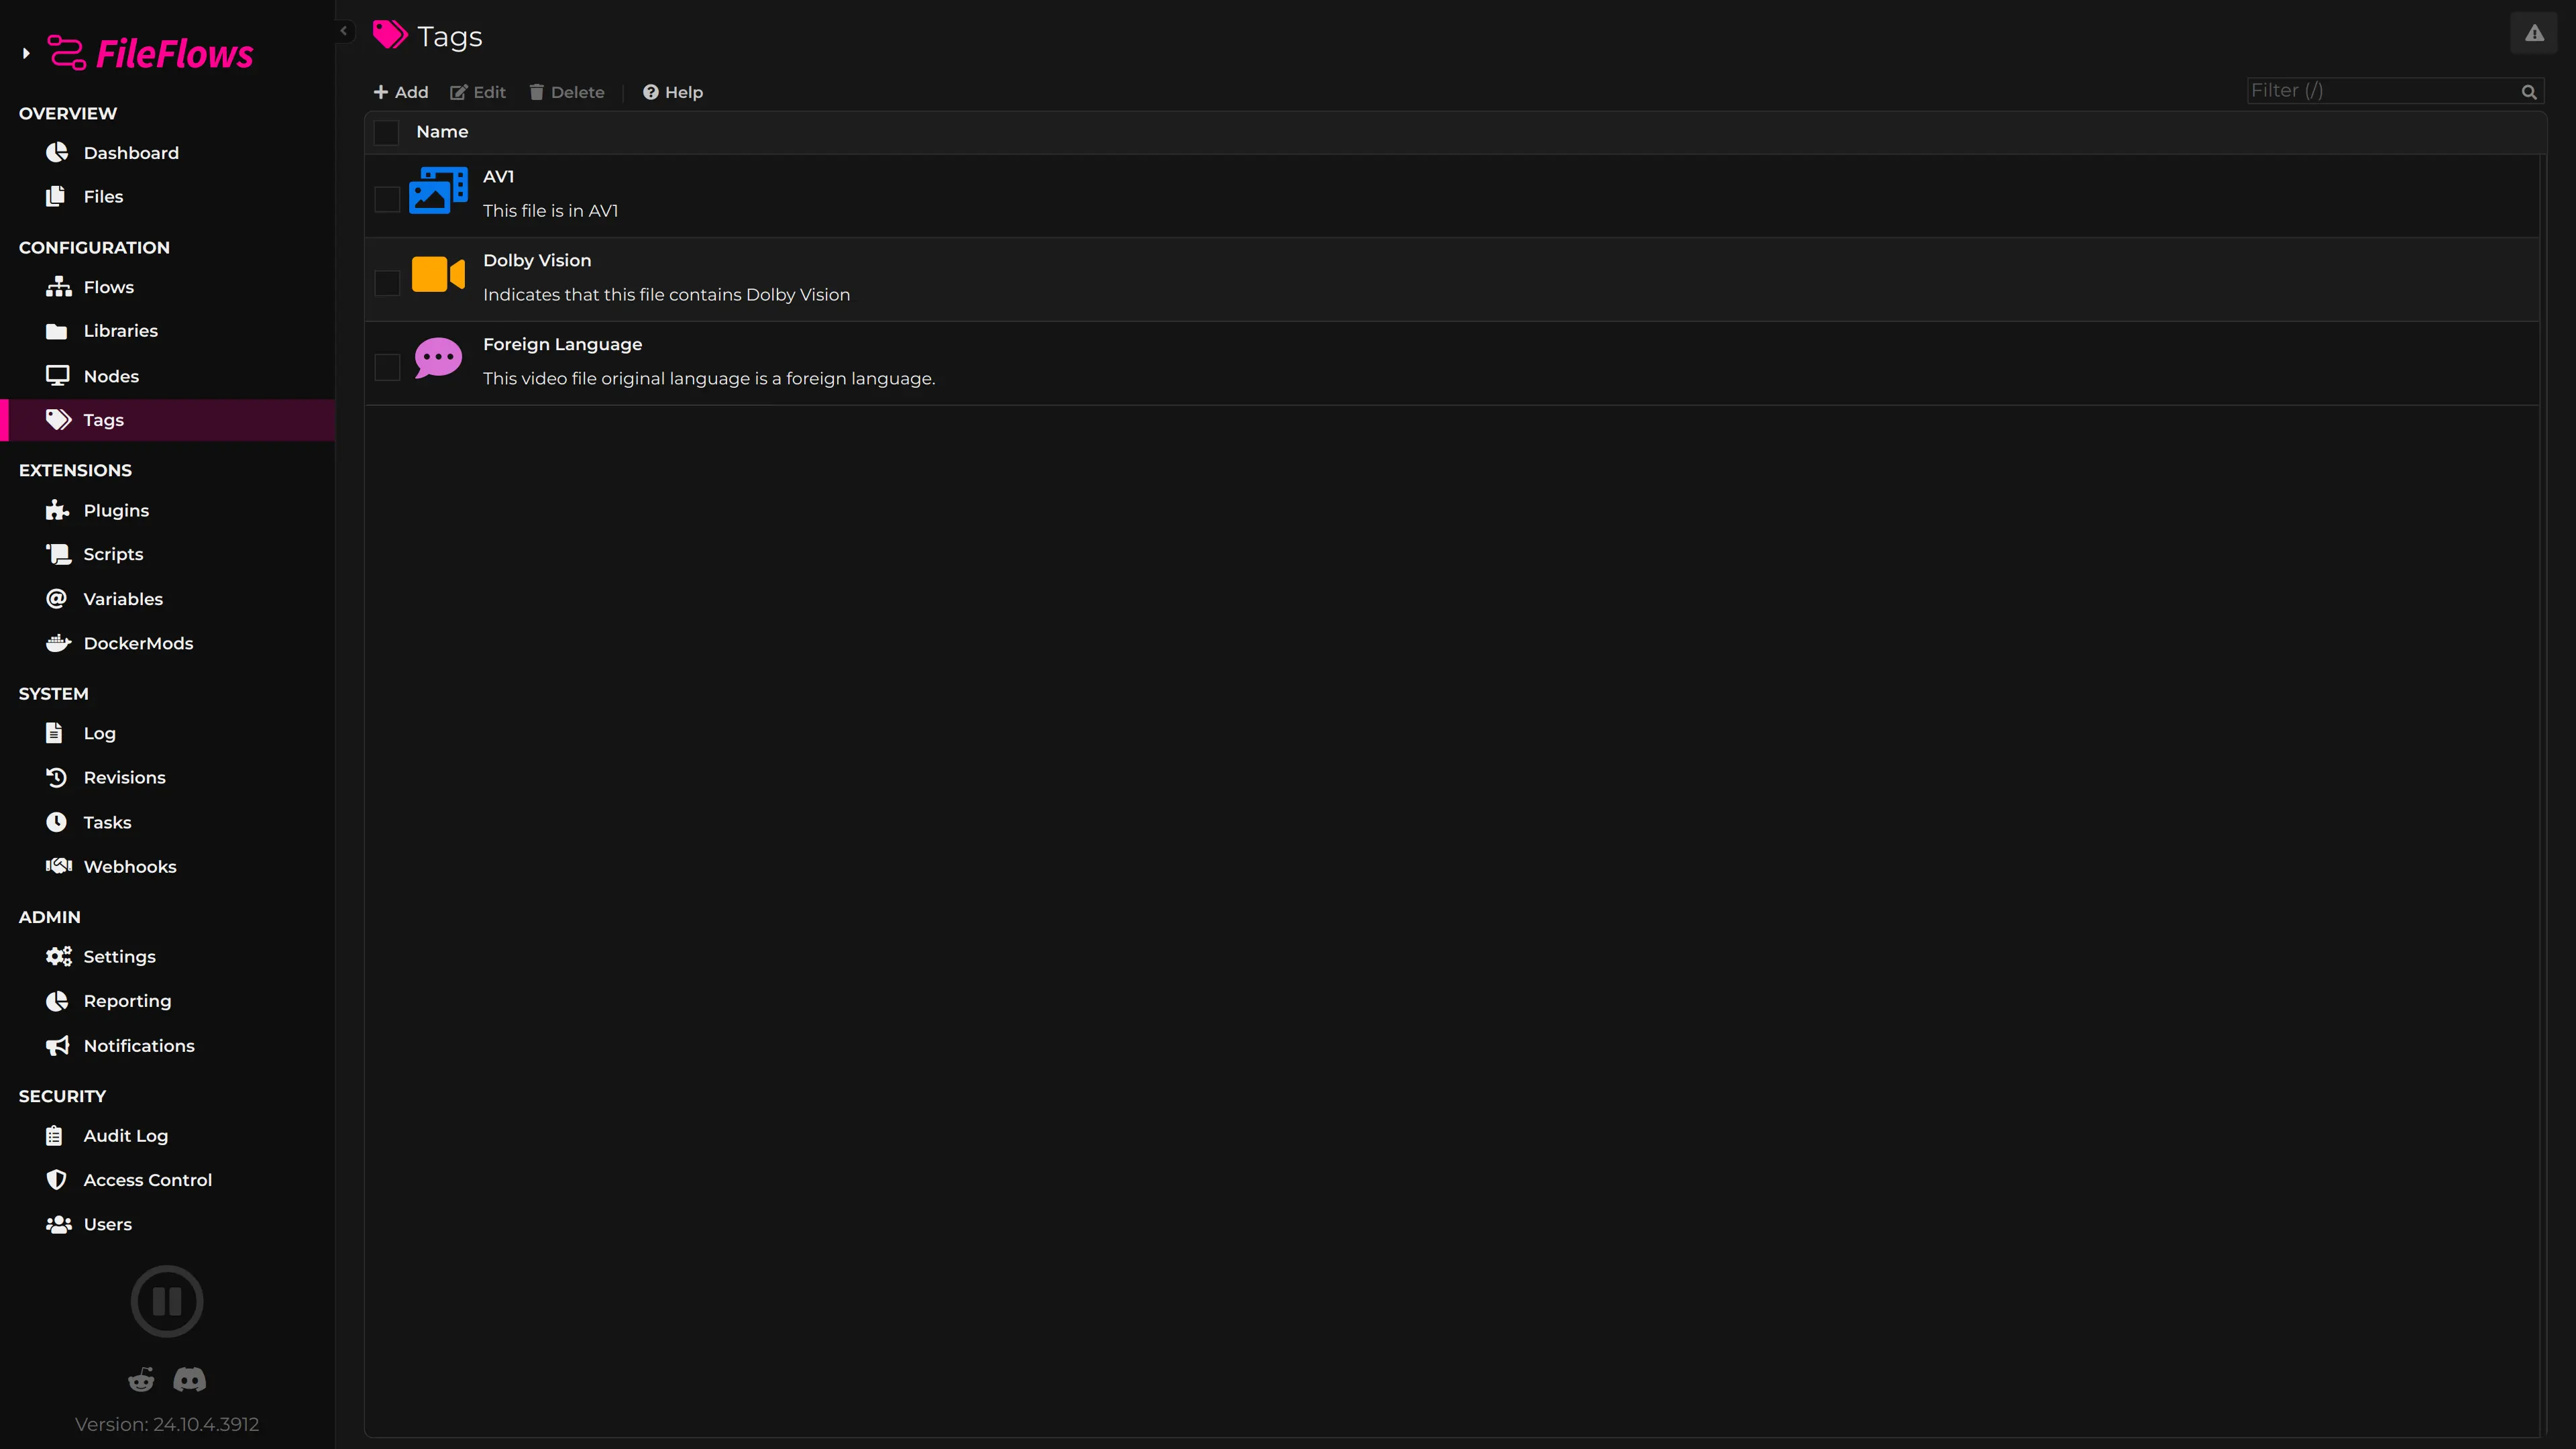The width and height of the screenshot is (2576, 1449).
Task: Click the Webhooks handshake icon
Action: 59,866
